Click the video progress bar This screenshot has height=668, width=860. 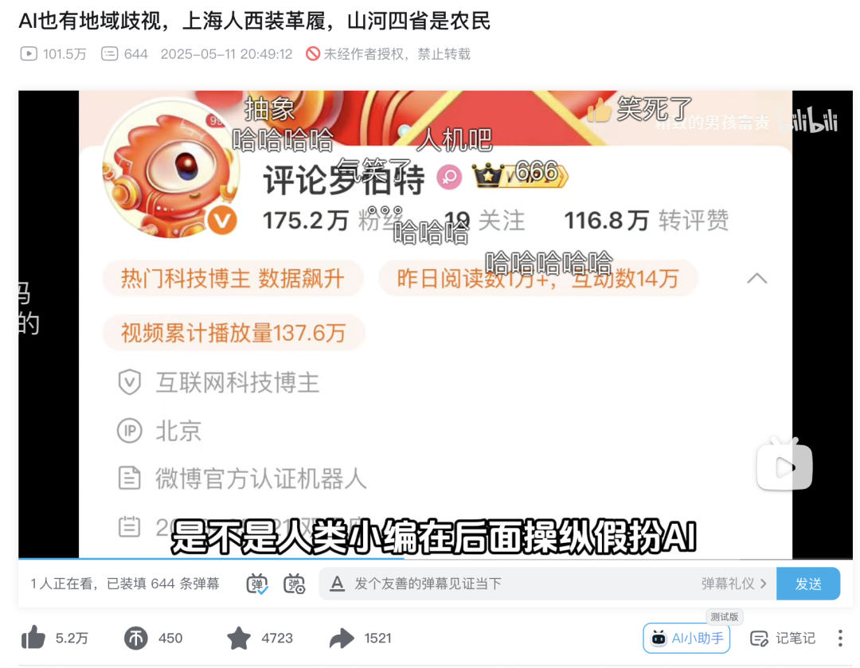(x=436, y=559)
